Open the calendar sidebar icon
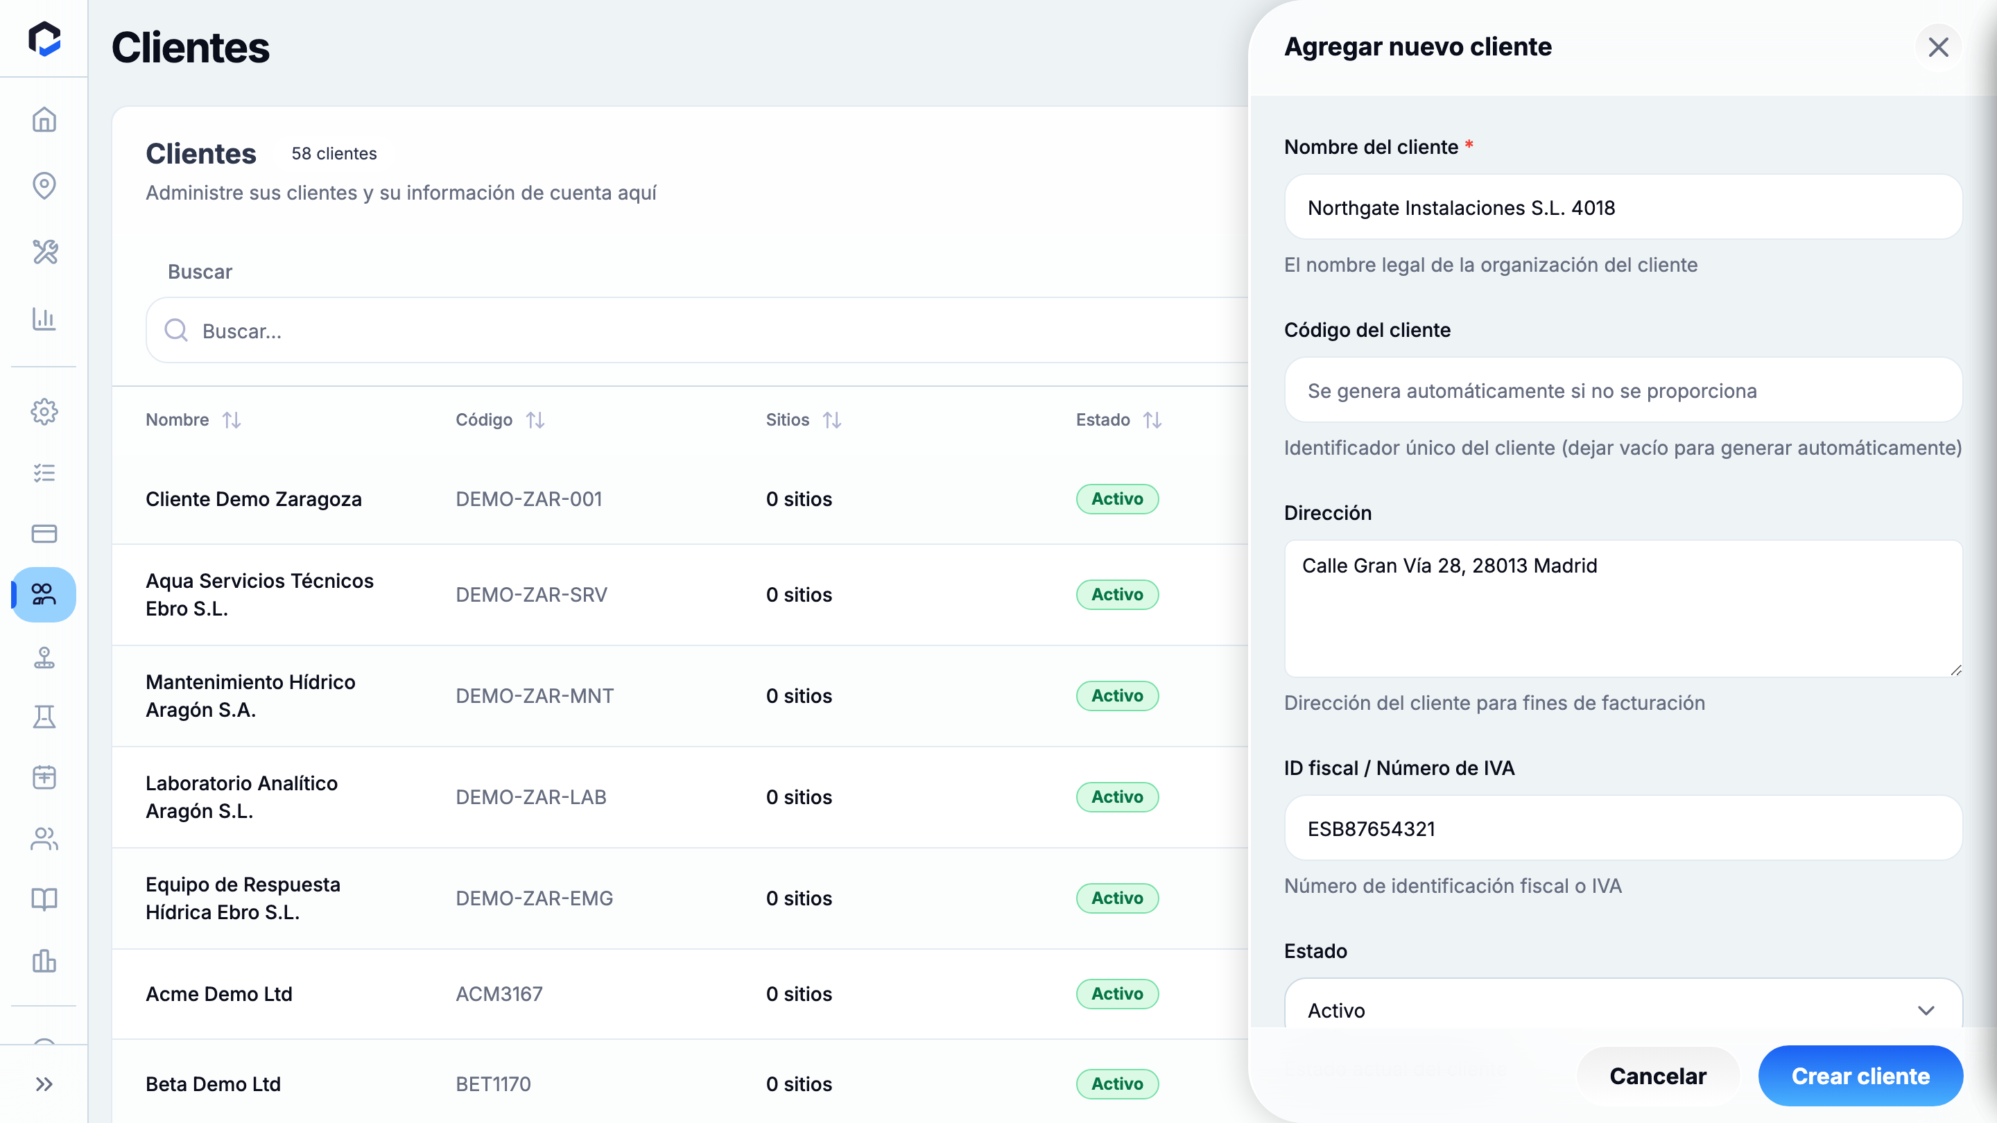Image resolution: width=1997 pixels, height=1123 pixels. [44, 777]
